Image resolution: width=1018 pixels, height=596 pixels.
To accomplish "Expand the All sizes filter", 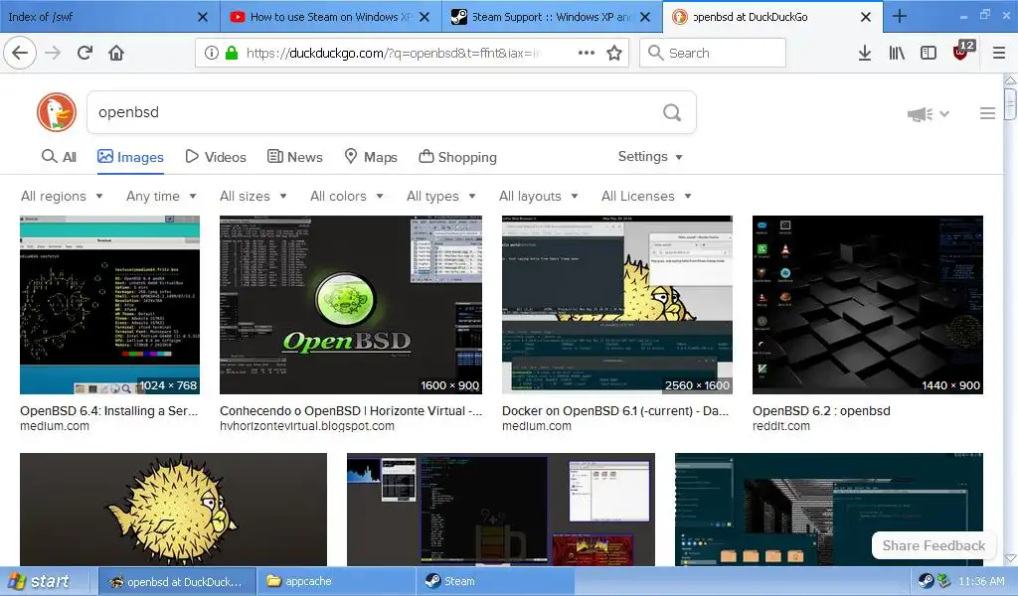I will coord(254,196).
